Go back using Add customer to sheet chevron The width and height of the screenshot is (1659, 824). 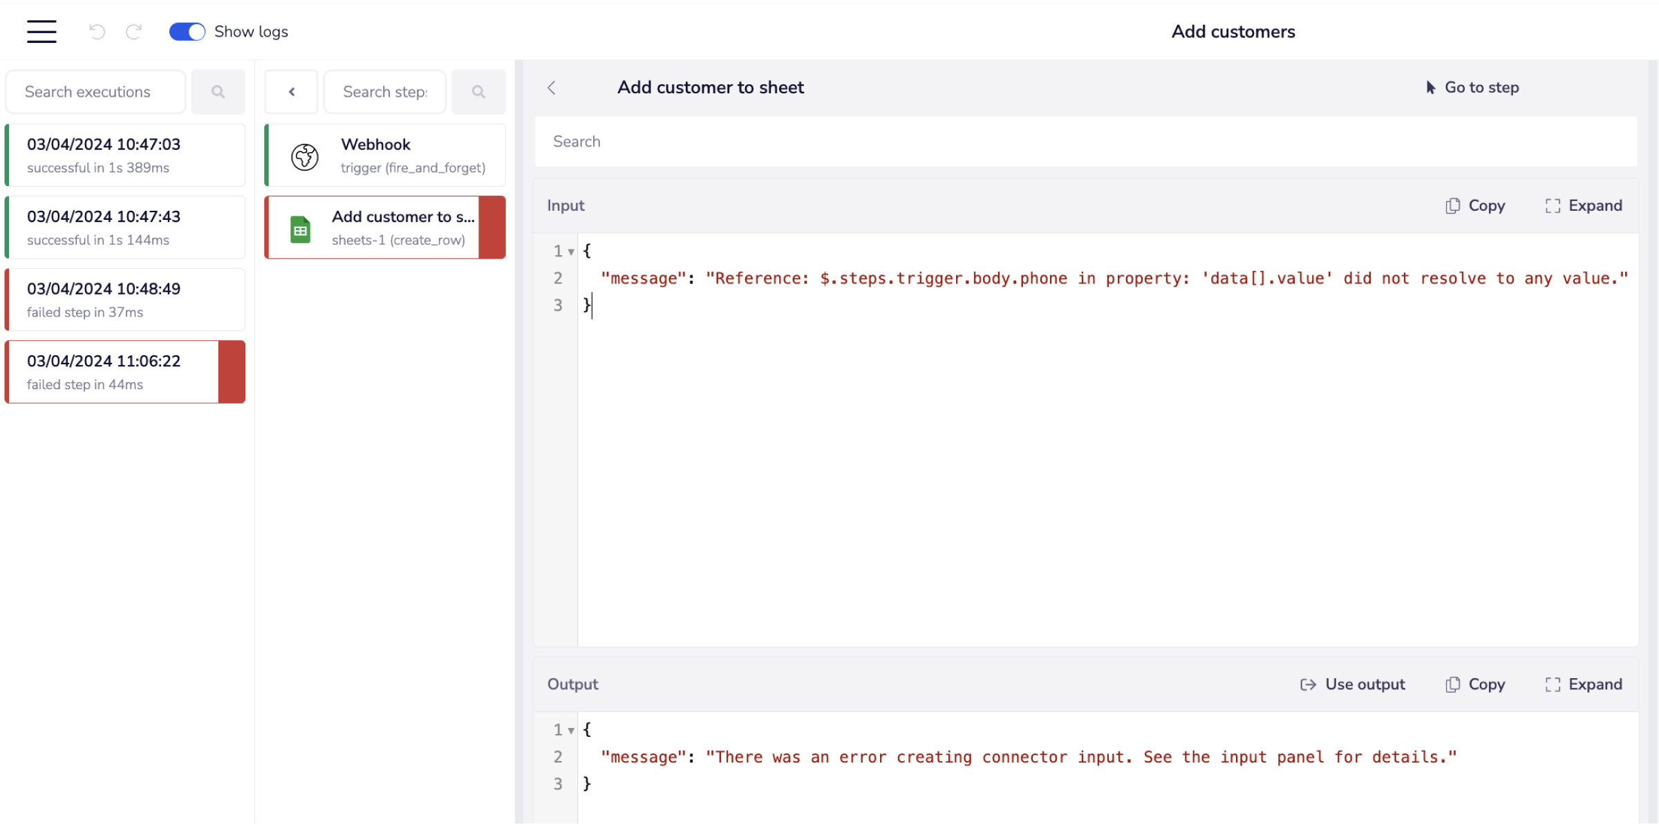point(552,88)
